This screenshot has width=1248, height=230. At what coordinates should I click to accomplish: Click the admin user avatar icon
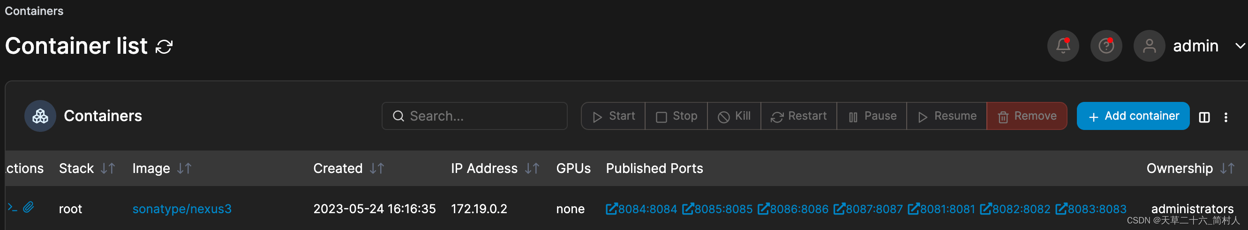(1149, 46)
